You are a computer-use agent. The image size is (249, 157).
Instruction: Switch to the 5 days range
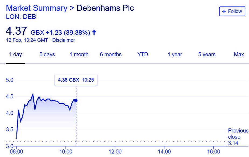tap(47, 54)
